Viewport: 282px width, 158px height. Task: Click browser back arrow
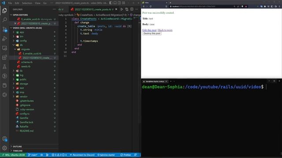(144, 7)
